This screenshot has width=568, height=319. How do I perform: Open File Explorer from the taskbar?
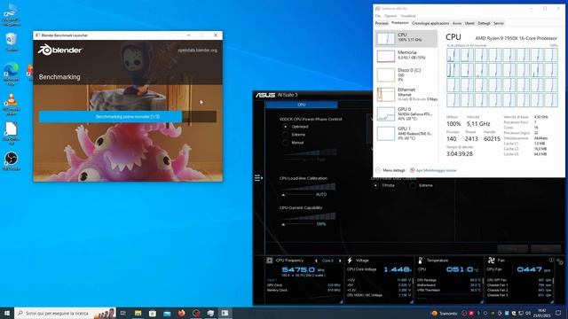pos(138,313)
